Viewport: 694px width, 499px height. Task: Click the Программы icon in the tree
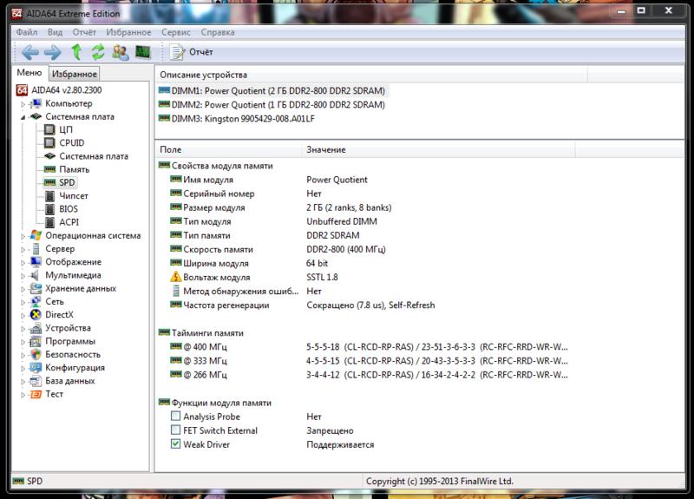pos(36,341)
